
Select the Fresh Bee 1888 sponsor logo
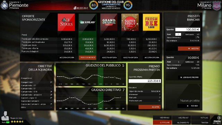151,22
